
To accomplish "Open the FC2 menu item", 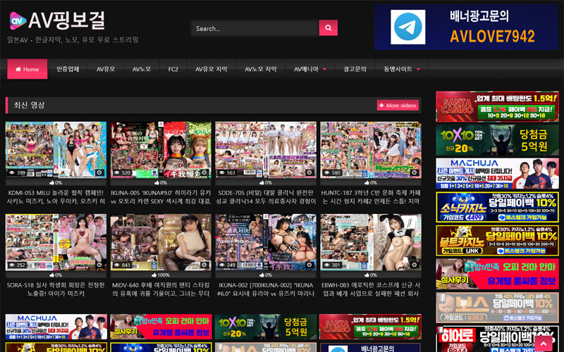I will click(x=173, y=69).
